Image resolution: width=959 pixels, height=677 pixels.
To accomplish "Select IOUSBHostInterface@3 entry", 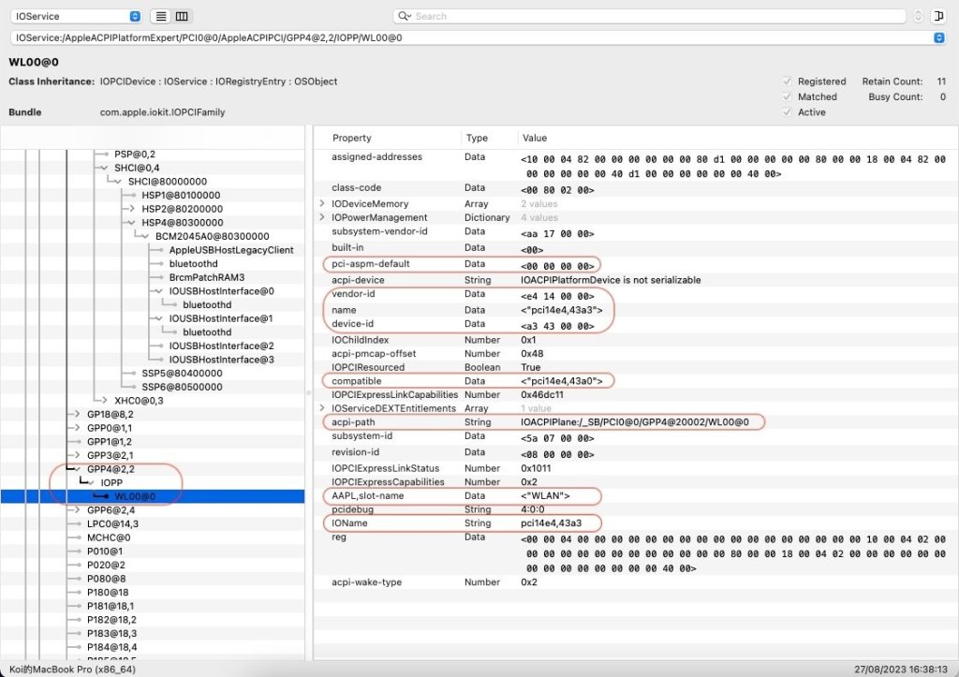I will tap(221, 360).
